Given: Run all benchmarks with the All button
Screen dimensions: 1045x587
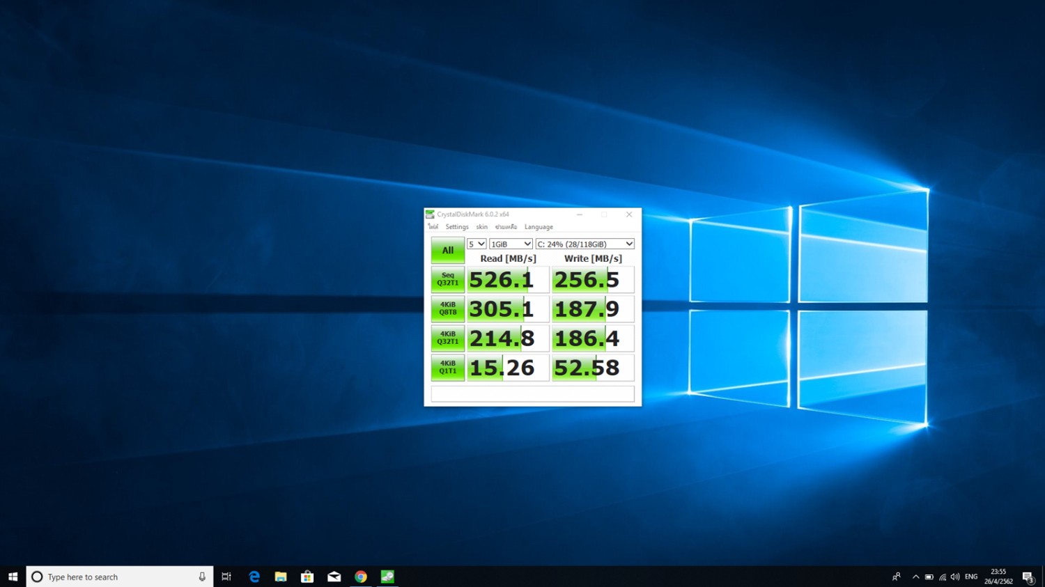Looking at the screenshot, I should click(x=447, y=250).
